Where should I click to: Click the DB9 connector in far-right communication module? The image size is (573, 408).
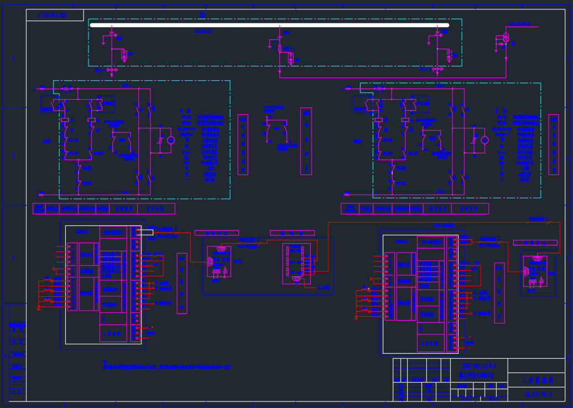(536, 259)
